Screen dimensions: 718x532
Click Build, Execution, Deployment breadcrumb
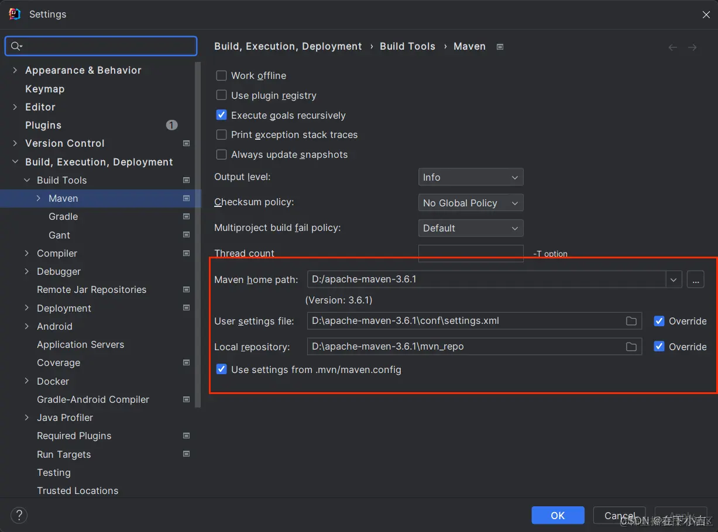click(288, 46)
